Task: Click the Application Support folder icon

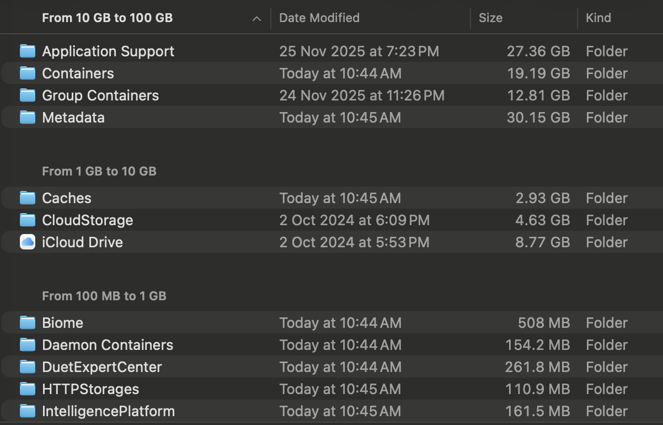Action: [x=28, y=51]
